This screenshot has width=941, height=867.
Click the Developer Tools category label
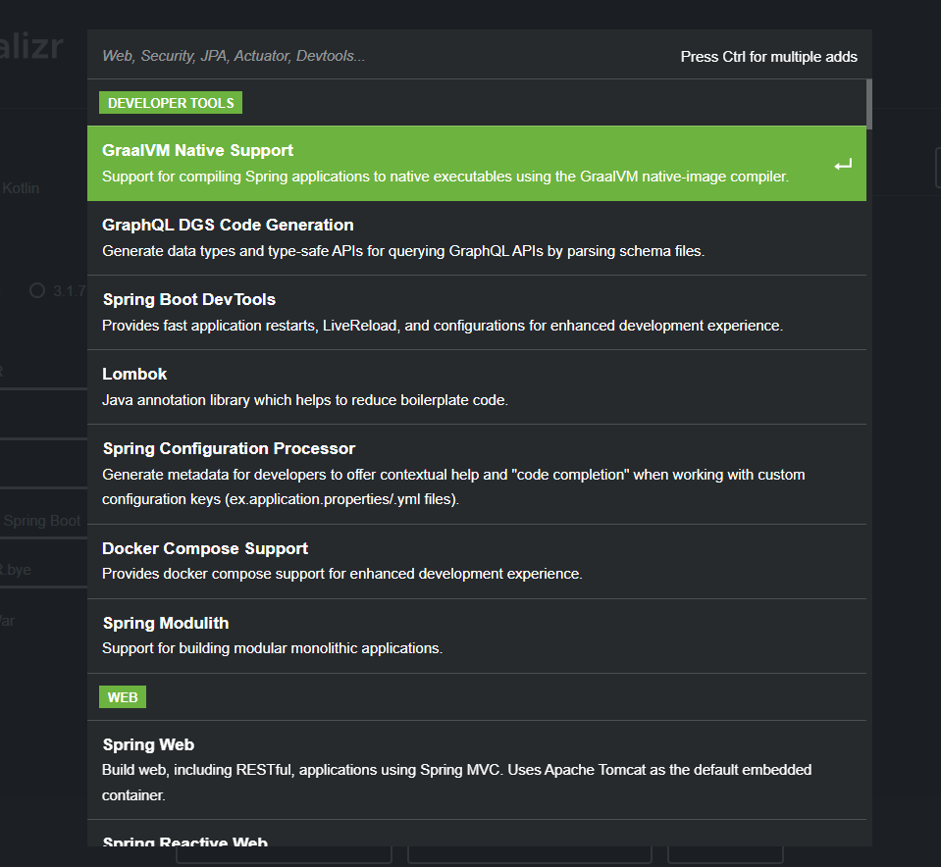(171, 103)
